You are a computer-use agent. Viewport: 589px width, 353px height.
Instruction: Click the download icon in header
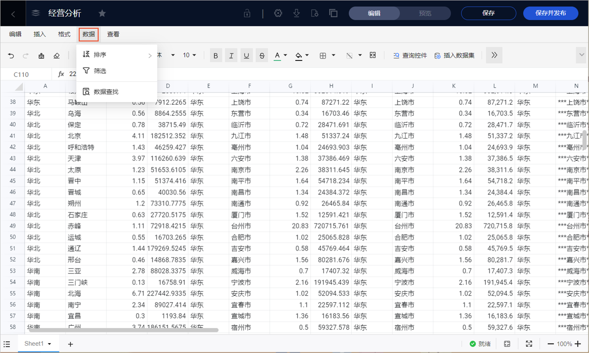[296, 13]
